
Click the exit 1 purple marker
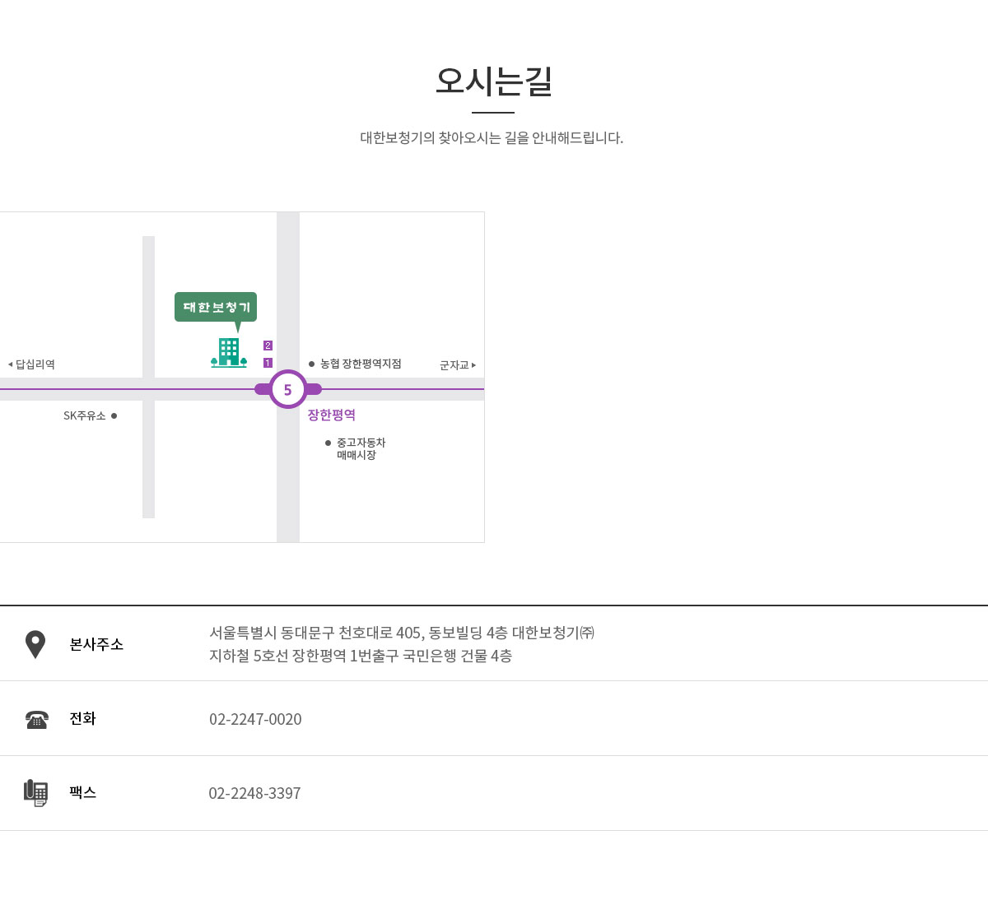[268, 363]
